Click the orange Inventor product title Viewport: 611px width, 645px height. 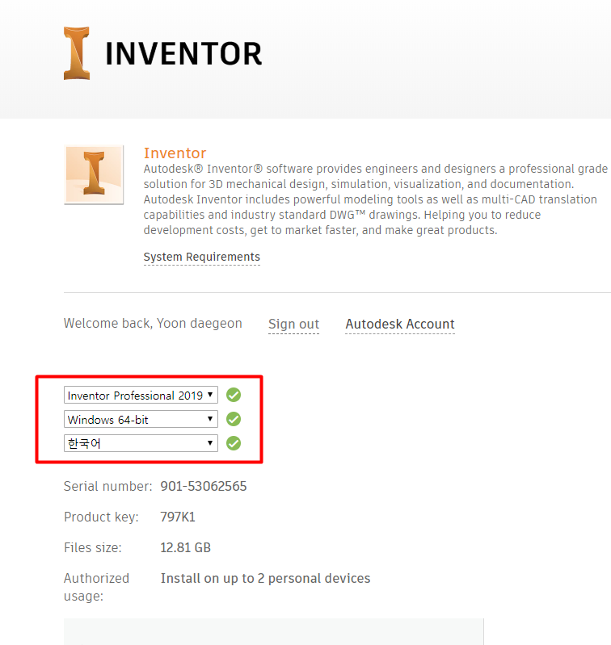175,153
